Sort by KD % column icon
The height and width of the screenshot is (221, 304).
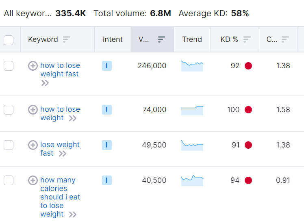247,39
